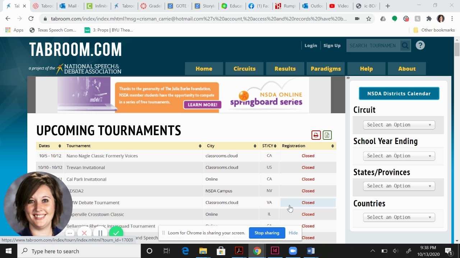Open Trevian Invitational tournament

86,167
